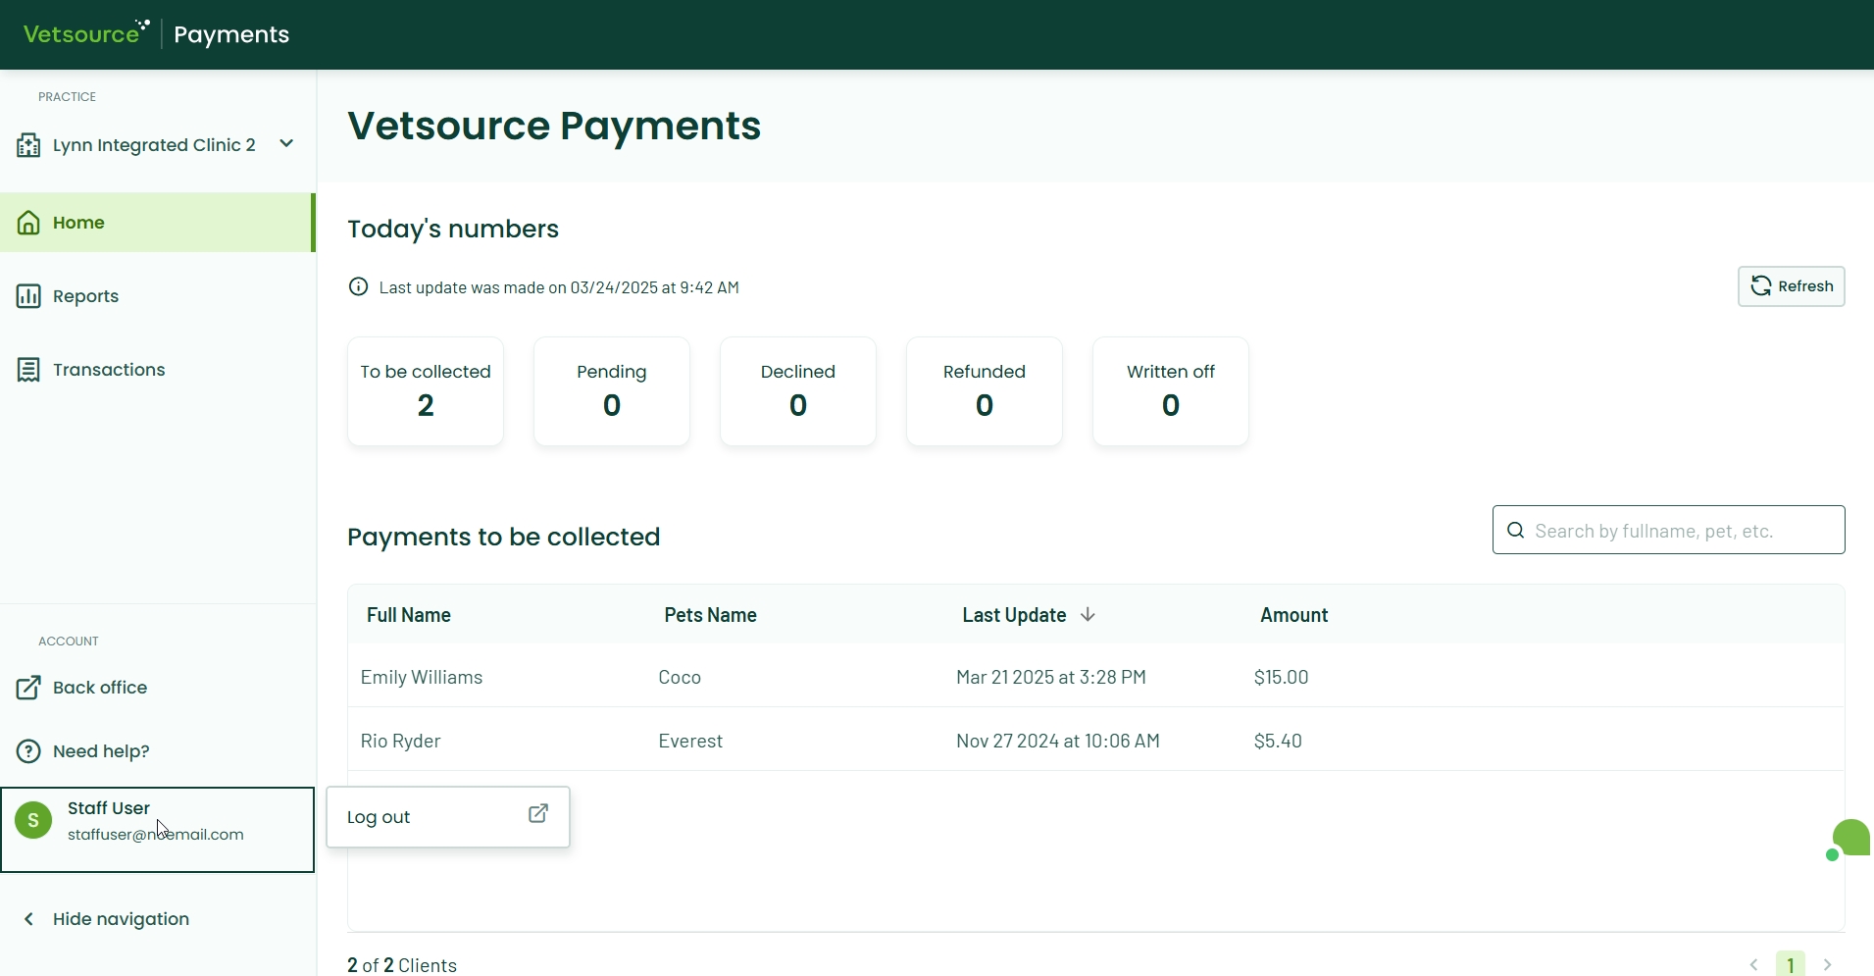Click Mar 21 2025 at 3:28 PM cell

coord(1051,677)
